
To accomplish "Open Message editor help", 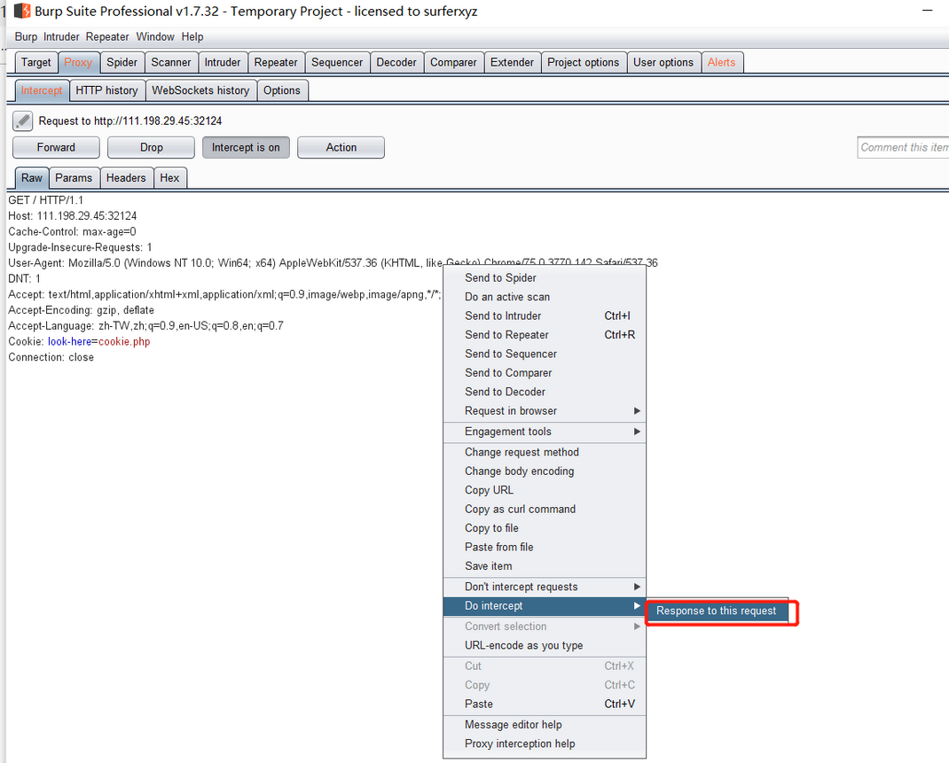I will (x=544, y=725).
